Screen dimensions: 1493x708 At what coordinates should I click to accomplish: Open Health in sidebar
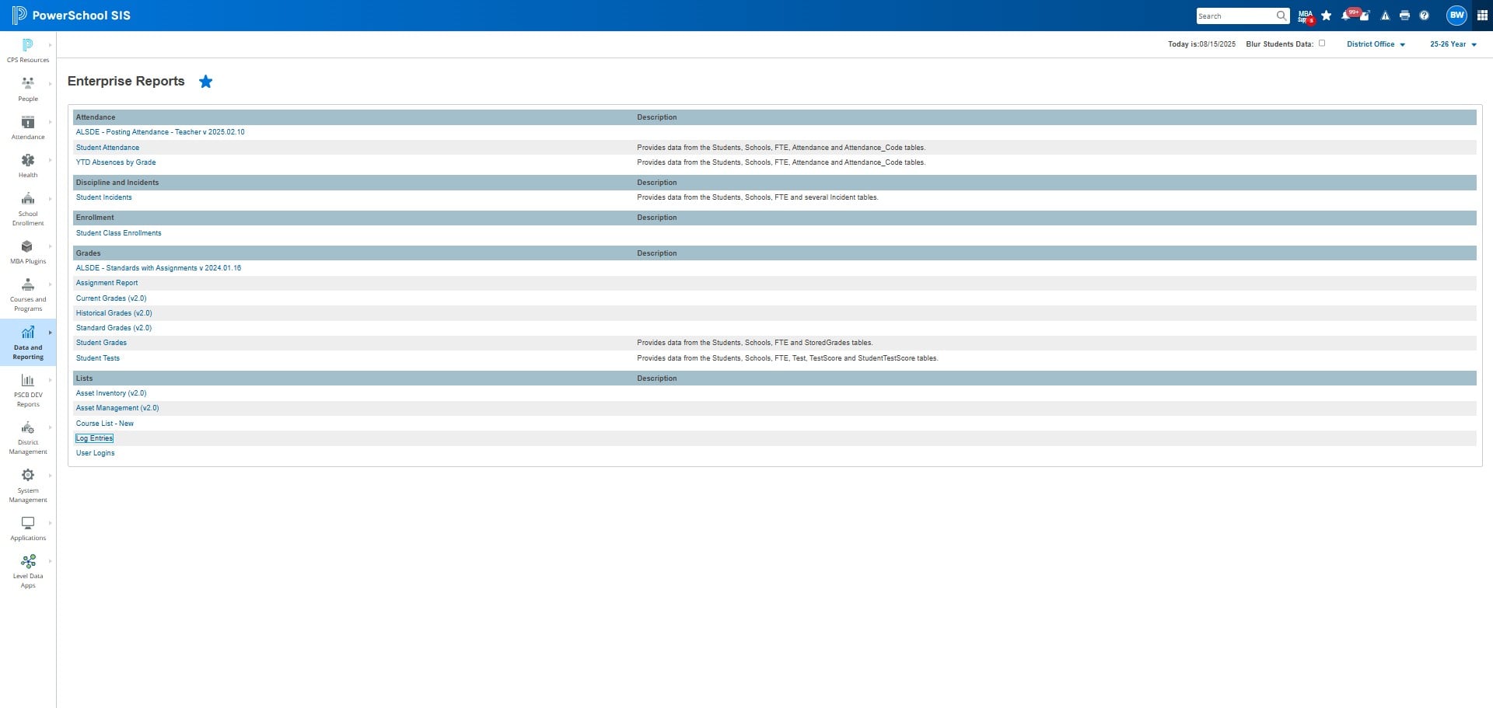[28, 166]
